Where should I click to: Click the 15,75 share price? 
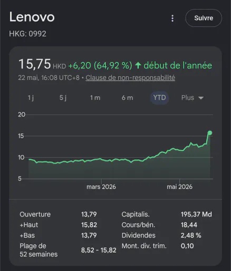point(35,64)
